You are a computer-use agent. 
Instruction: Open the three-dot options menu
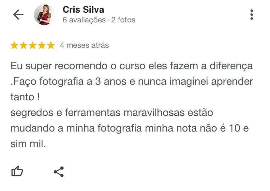tap(251, 15)
